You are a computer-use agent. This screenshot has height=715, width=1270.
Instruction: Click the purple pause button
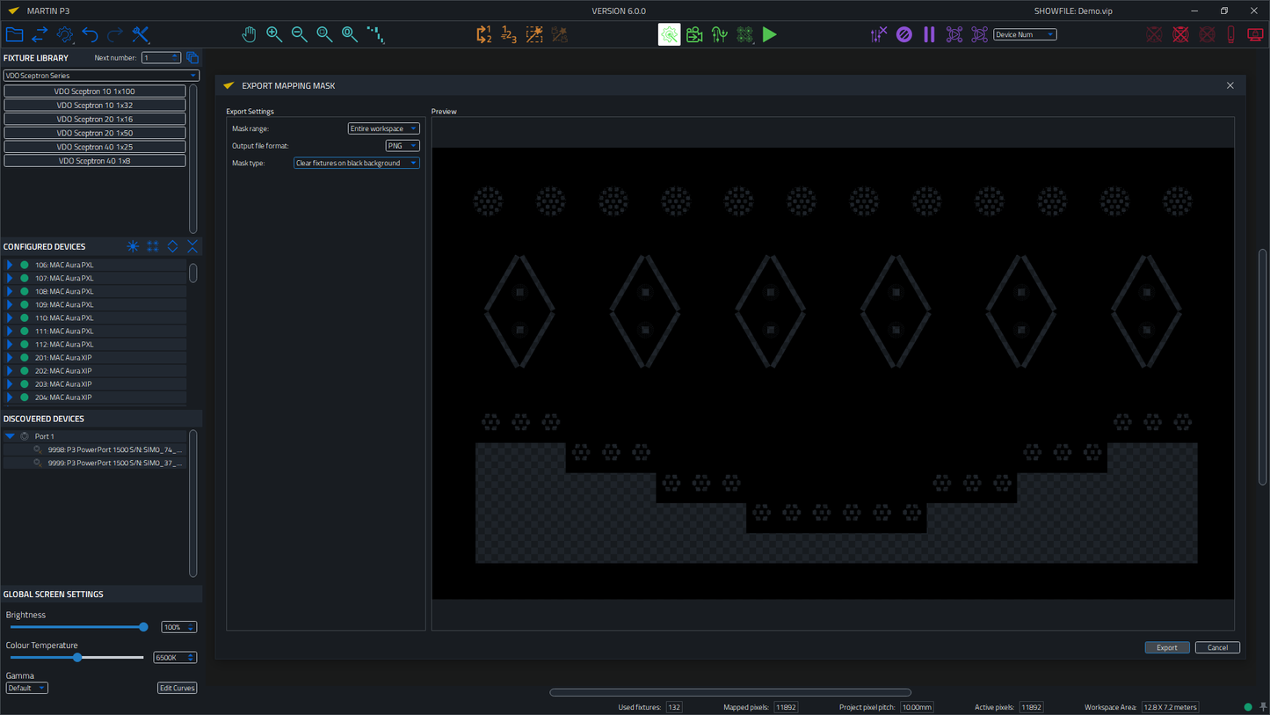[x=929, y=34]
